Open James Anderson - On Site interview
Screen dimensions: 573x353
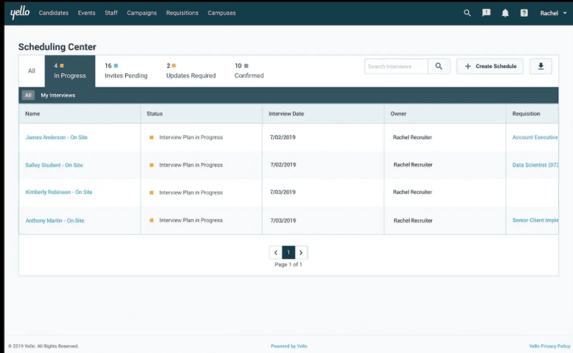click(56, 137)
